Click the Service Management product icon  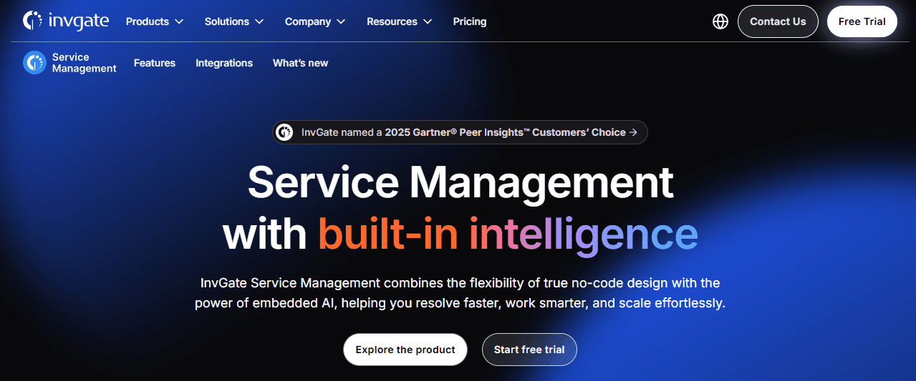34,63
